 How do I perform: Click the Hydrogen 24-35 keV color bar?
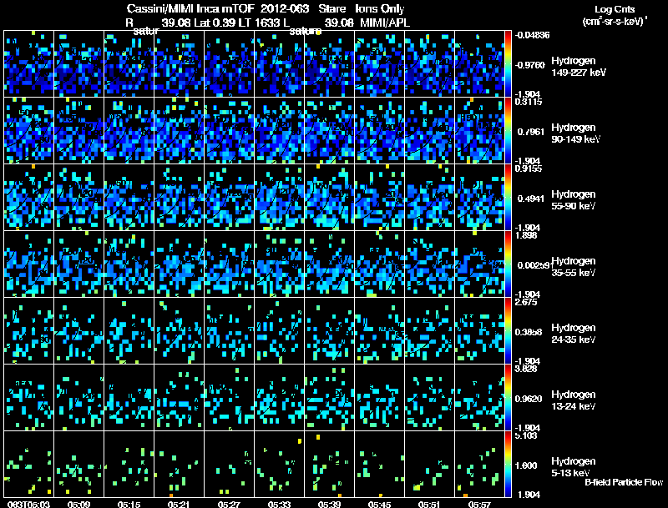[x=508, y=331]
